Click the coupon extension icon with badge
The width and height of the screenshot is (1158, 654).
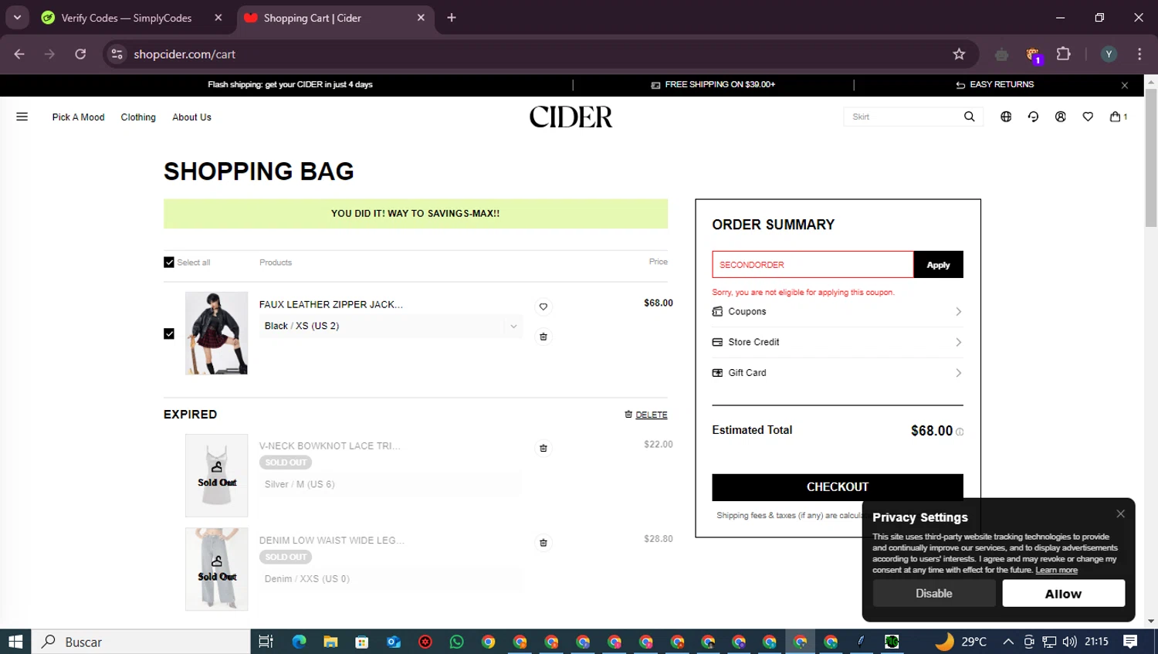tap(1033, 55)
